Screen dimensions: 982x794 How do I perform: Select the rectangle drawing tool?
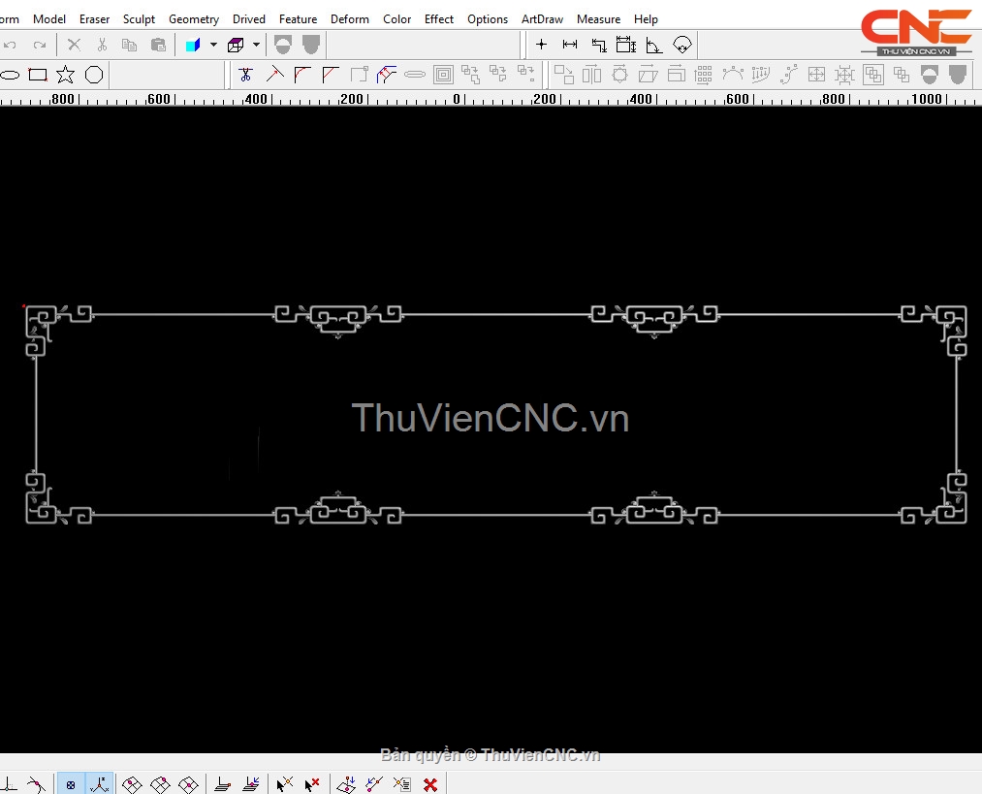(38, 76)
